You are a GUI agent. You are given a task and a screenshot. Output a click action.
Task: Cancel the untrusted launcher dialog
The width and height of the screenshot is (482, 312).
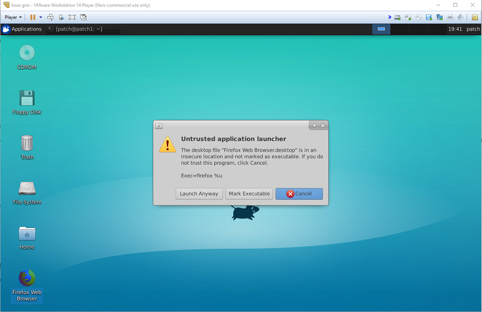299,194
